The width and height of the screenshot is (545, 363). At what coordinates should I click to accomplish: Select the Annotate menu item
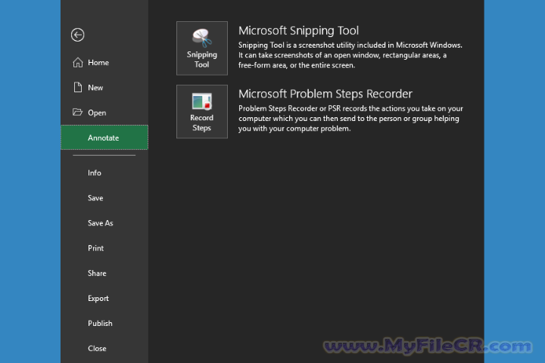click(x=104, y=137)
